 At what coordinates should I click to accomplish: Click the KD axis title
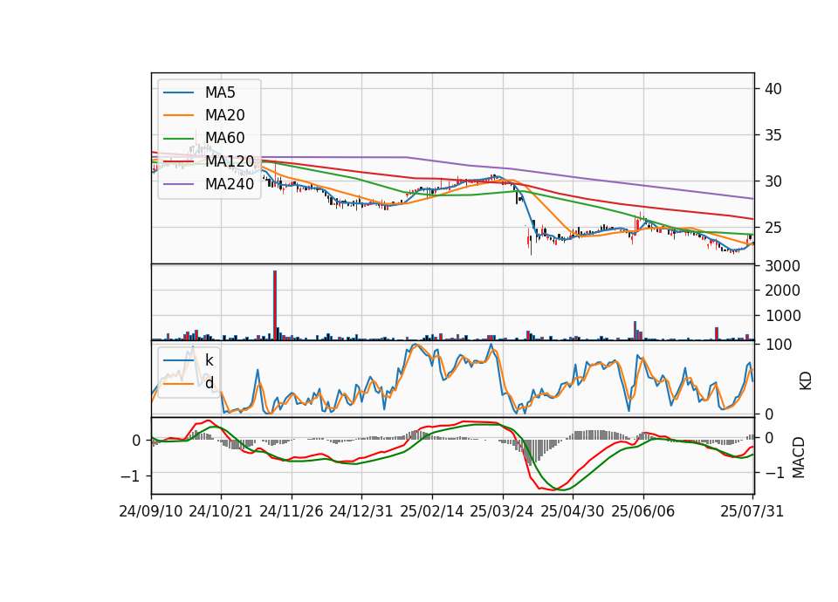point(805,381)
